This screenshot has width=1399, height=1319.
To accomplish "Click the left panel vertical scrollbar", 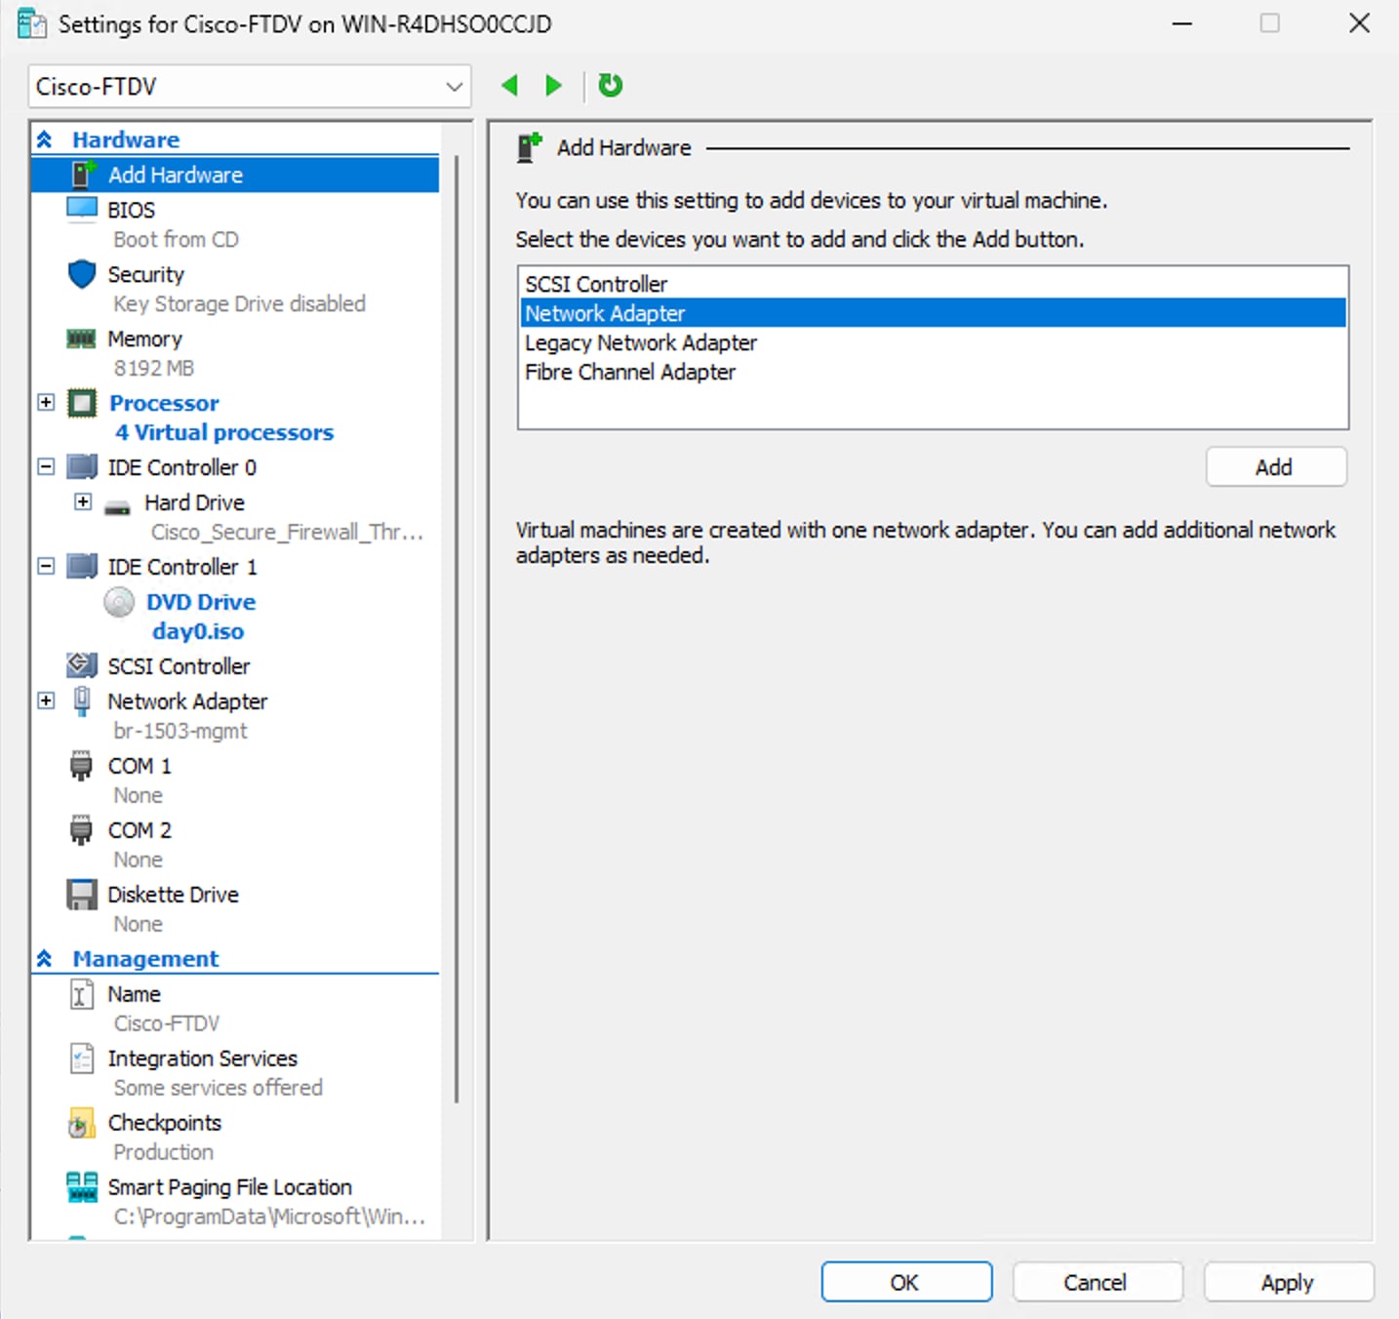I will (x=456, y=624).
